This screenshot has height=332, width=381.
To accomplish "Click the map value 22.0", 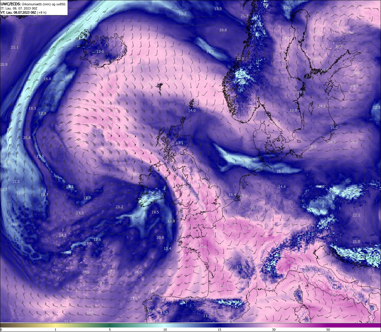I will (325, 70).
